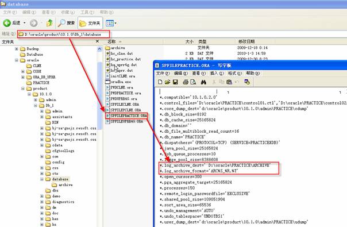Click the log_archive_format line in document
Screen dimensions: 347x227
pyautogui.click(x=199, y=171)
